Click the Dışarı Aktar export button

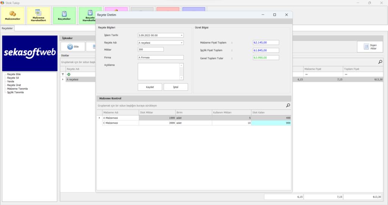point(370,46)
